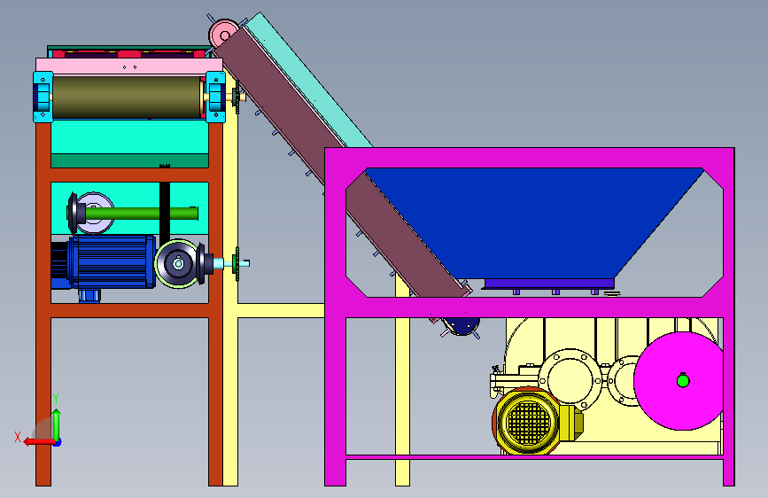
Task: Select the large magenta pulley disc
Action: coord(679,381)
